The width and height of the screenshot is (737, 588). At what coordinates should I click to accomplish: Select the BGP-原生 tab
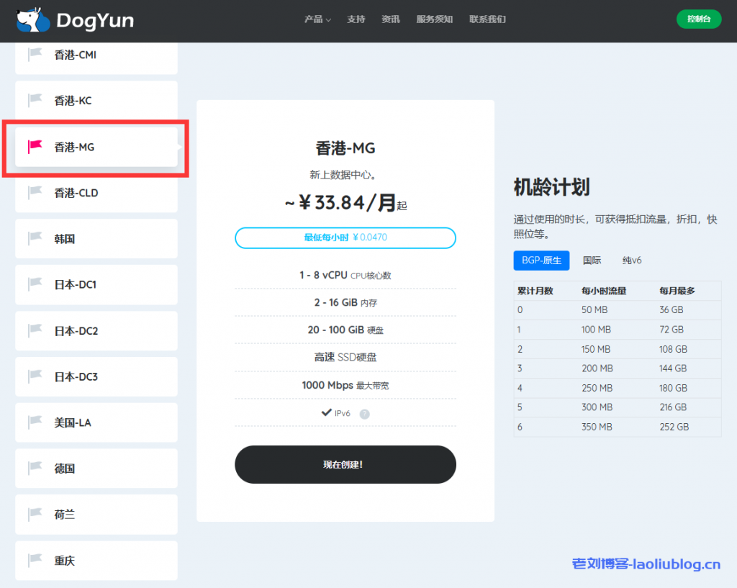tap(541, 261)
